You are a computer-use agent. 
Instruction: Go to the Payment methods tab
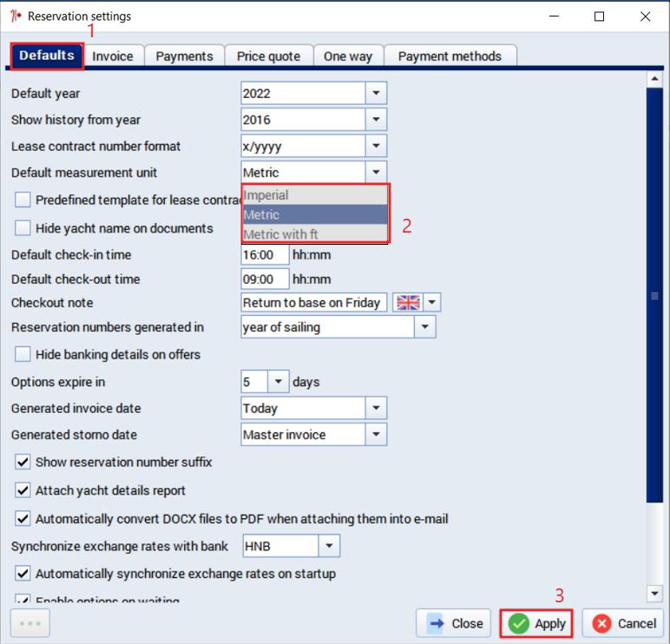[450, 56]
